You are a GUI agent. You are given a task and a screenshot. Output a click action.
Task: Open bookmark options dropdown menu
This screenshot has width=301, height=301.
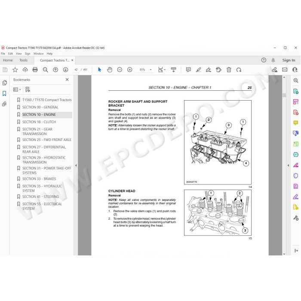pyautogui.click(x=17, y=89)
